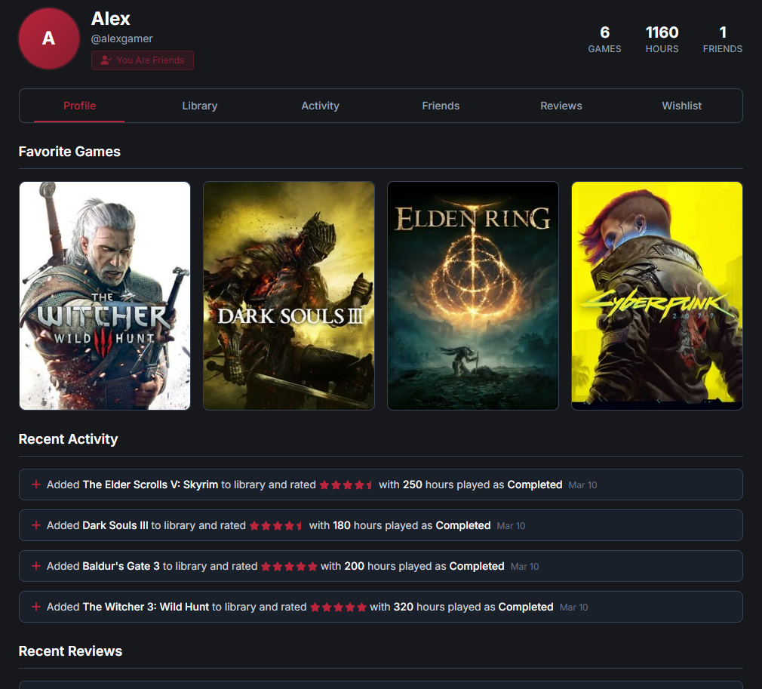Click the @alexgamer username

(x=122, y=38)
